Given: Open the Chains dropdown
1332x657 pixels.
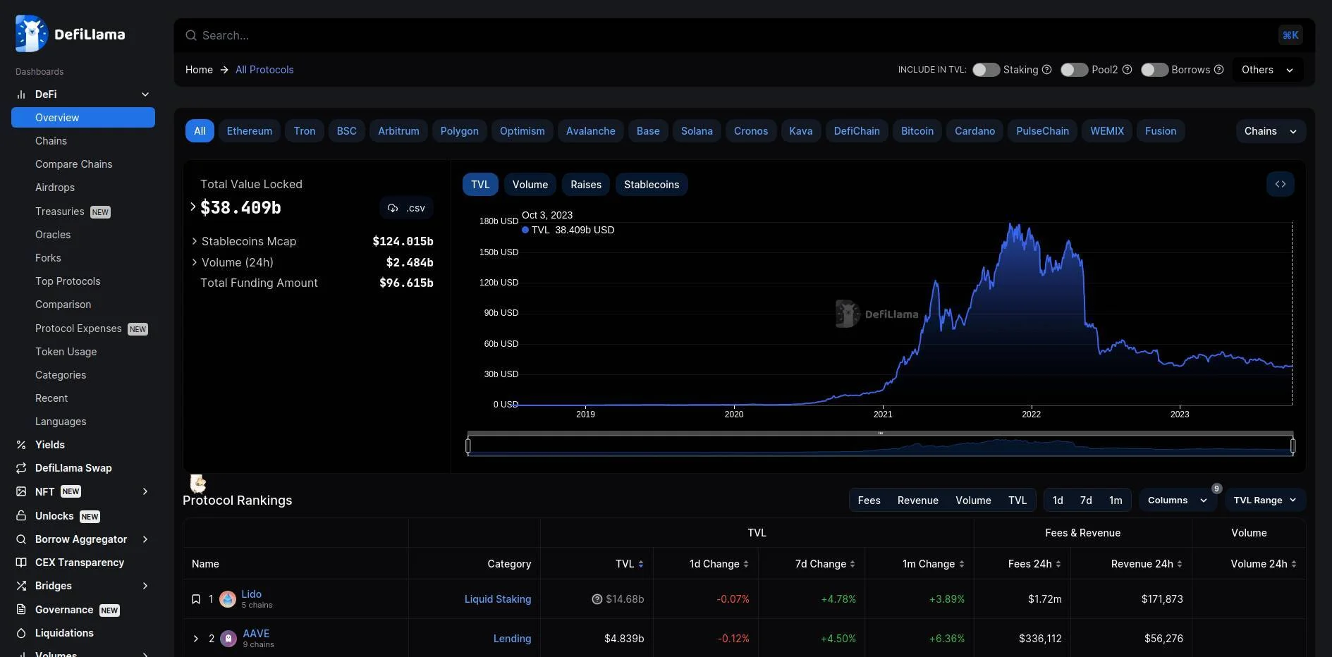Looking at the screenshot, I should point(1270,131).
